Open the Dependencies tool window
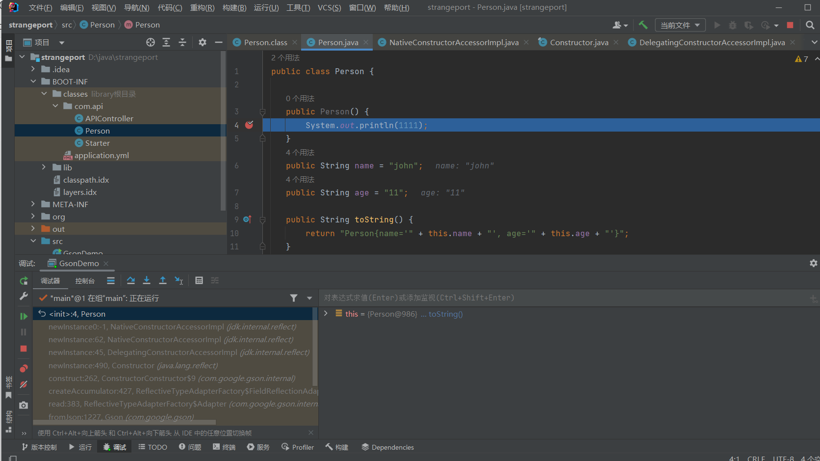Viewport: 820px width, 461px height. pyautogui.click(x=387, y=447)
